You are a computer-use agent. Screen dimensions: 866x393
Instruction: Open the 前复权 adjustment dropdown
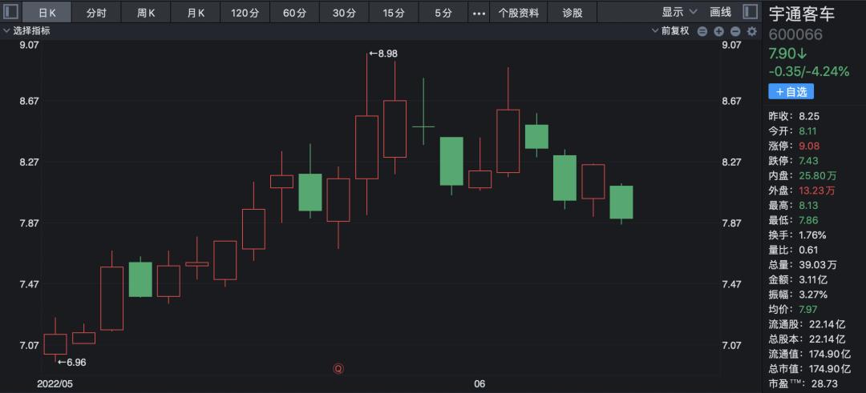click(x=670, y=31)
